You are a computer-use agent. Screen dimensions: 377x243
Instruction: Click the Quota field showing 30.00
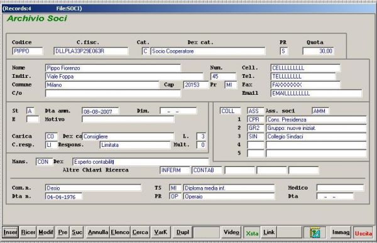[x=318, y=51]
